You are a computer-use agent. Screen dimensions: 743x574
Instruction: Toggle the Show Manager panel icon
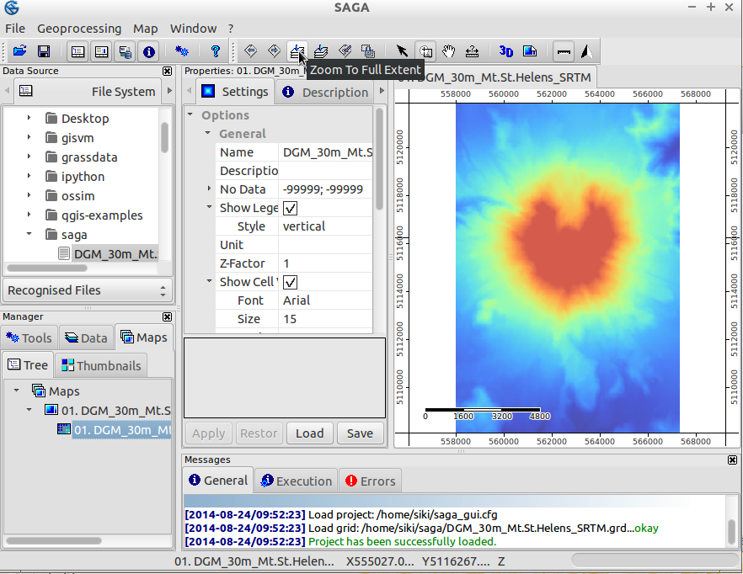click(x=78, y=51)
